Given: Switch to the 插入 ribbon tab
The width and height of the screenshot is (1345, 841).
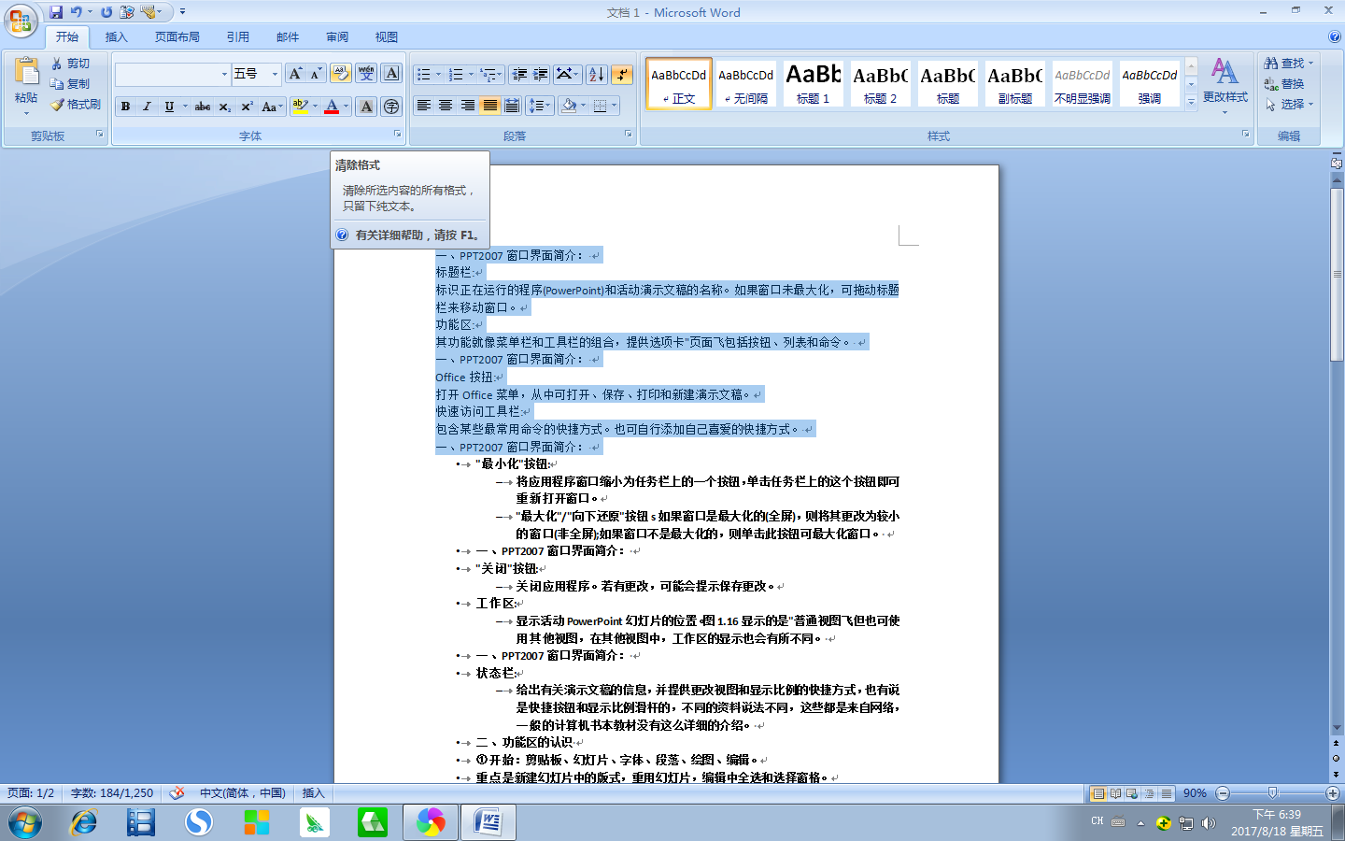Looking at the screenshot, I should 116,37.
